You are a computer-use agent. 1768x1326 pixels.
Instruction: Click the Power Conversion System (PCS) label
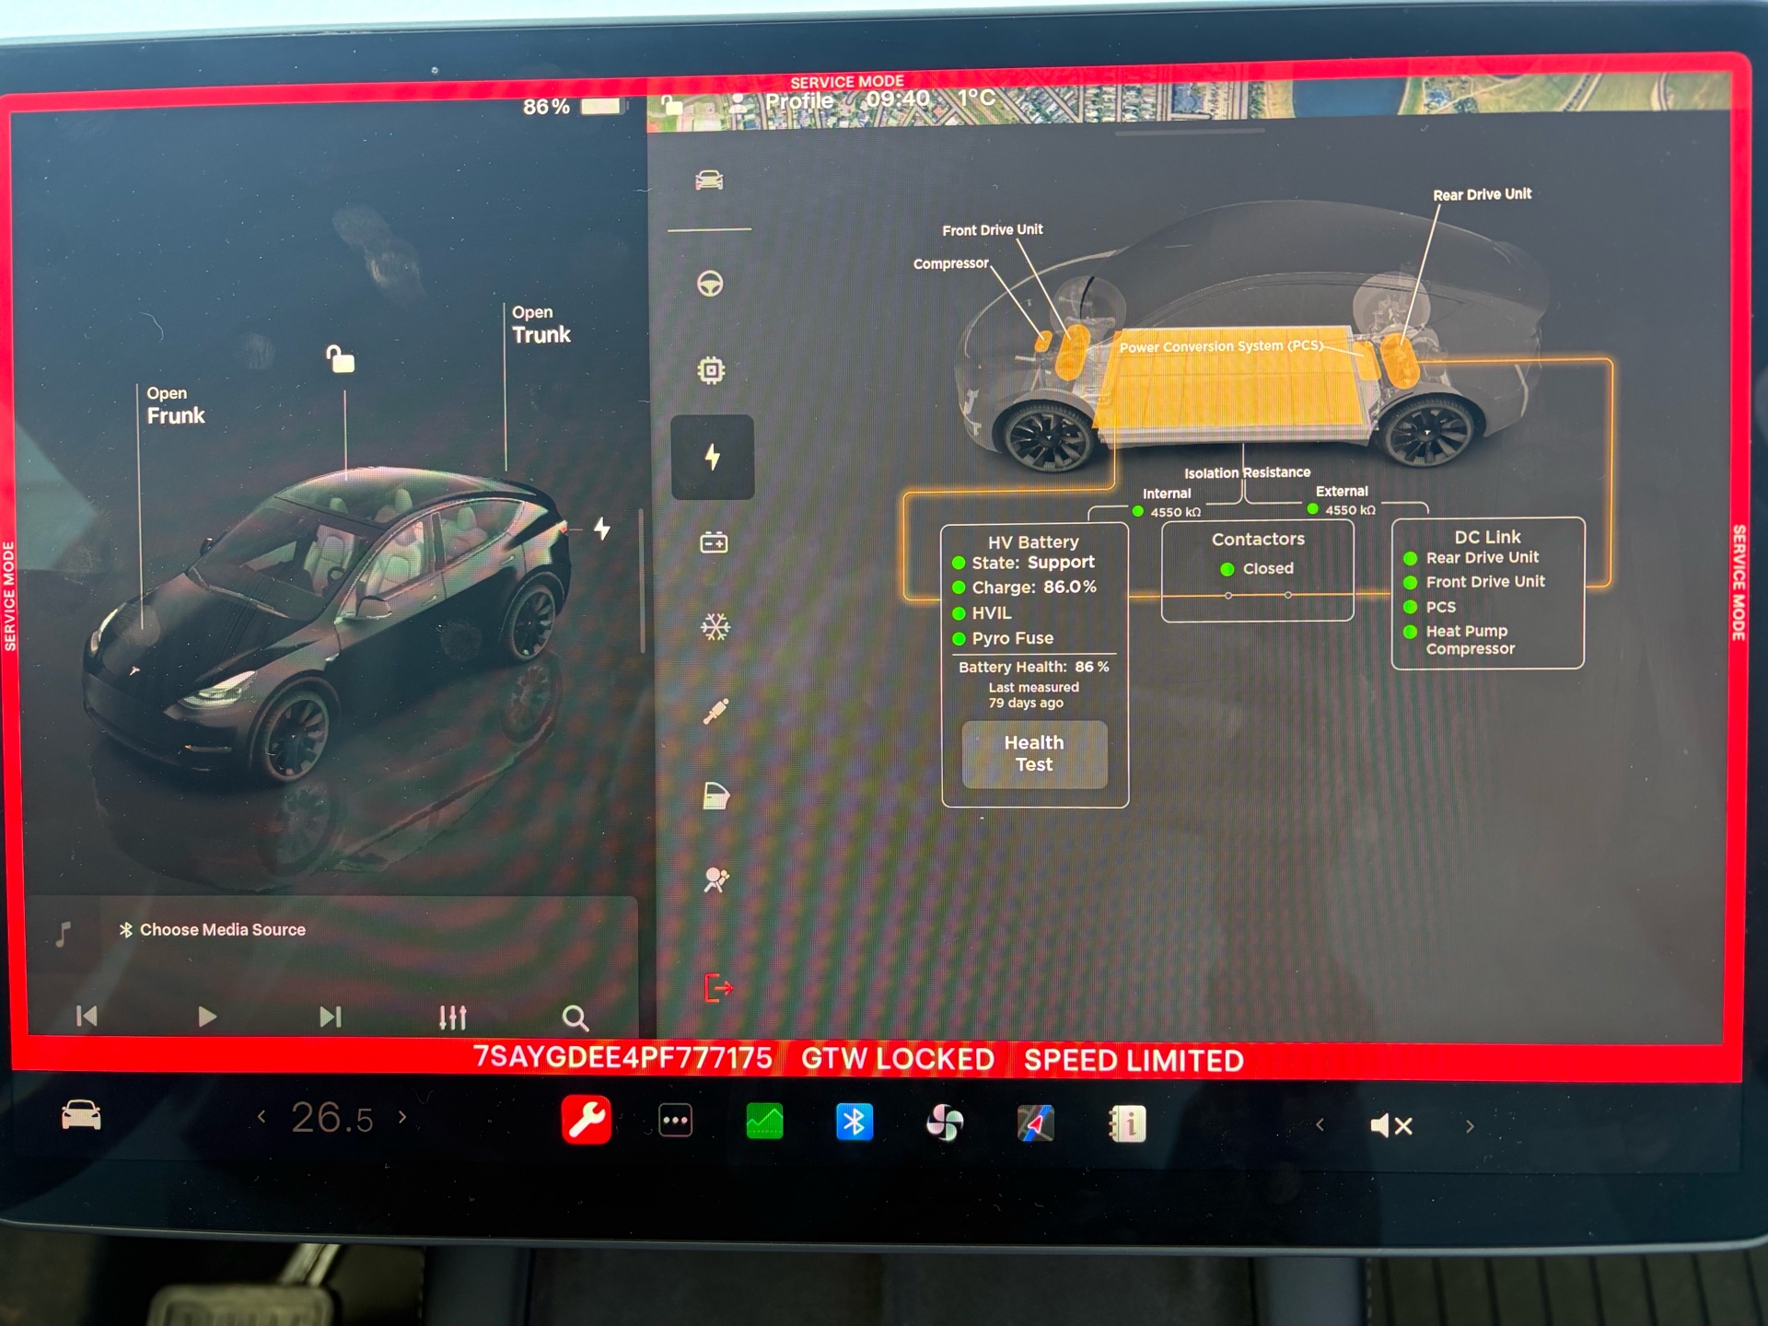tap(1221, 346)
